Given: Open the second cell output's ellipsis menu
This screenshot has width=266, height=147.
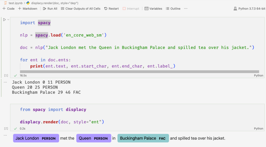Looking at the screenshot, I should [5, 135].
